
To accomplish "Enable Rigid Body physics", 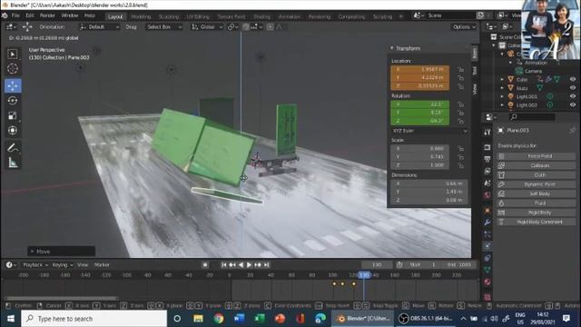I will point(537,213).
